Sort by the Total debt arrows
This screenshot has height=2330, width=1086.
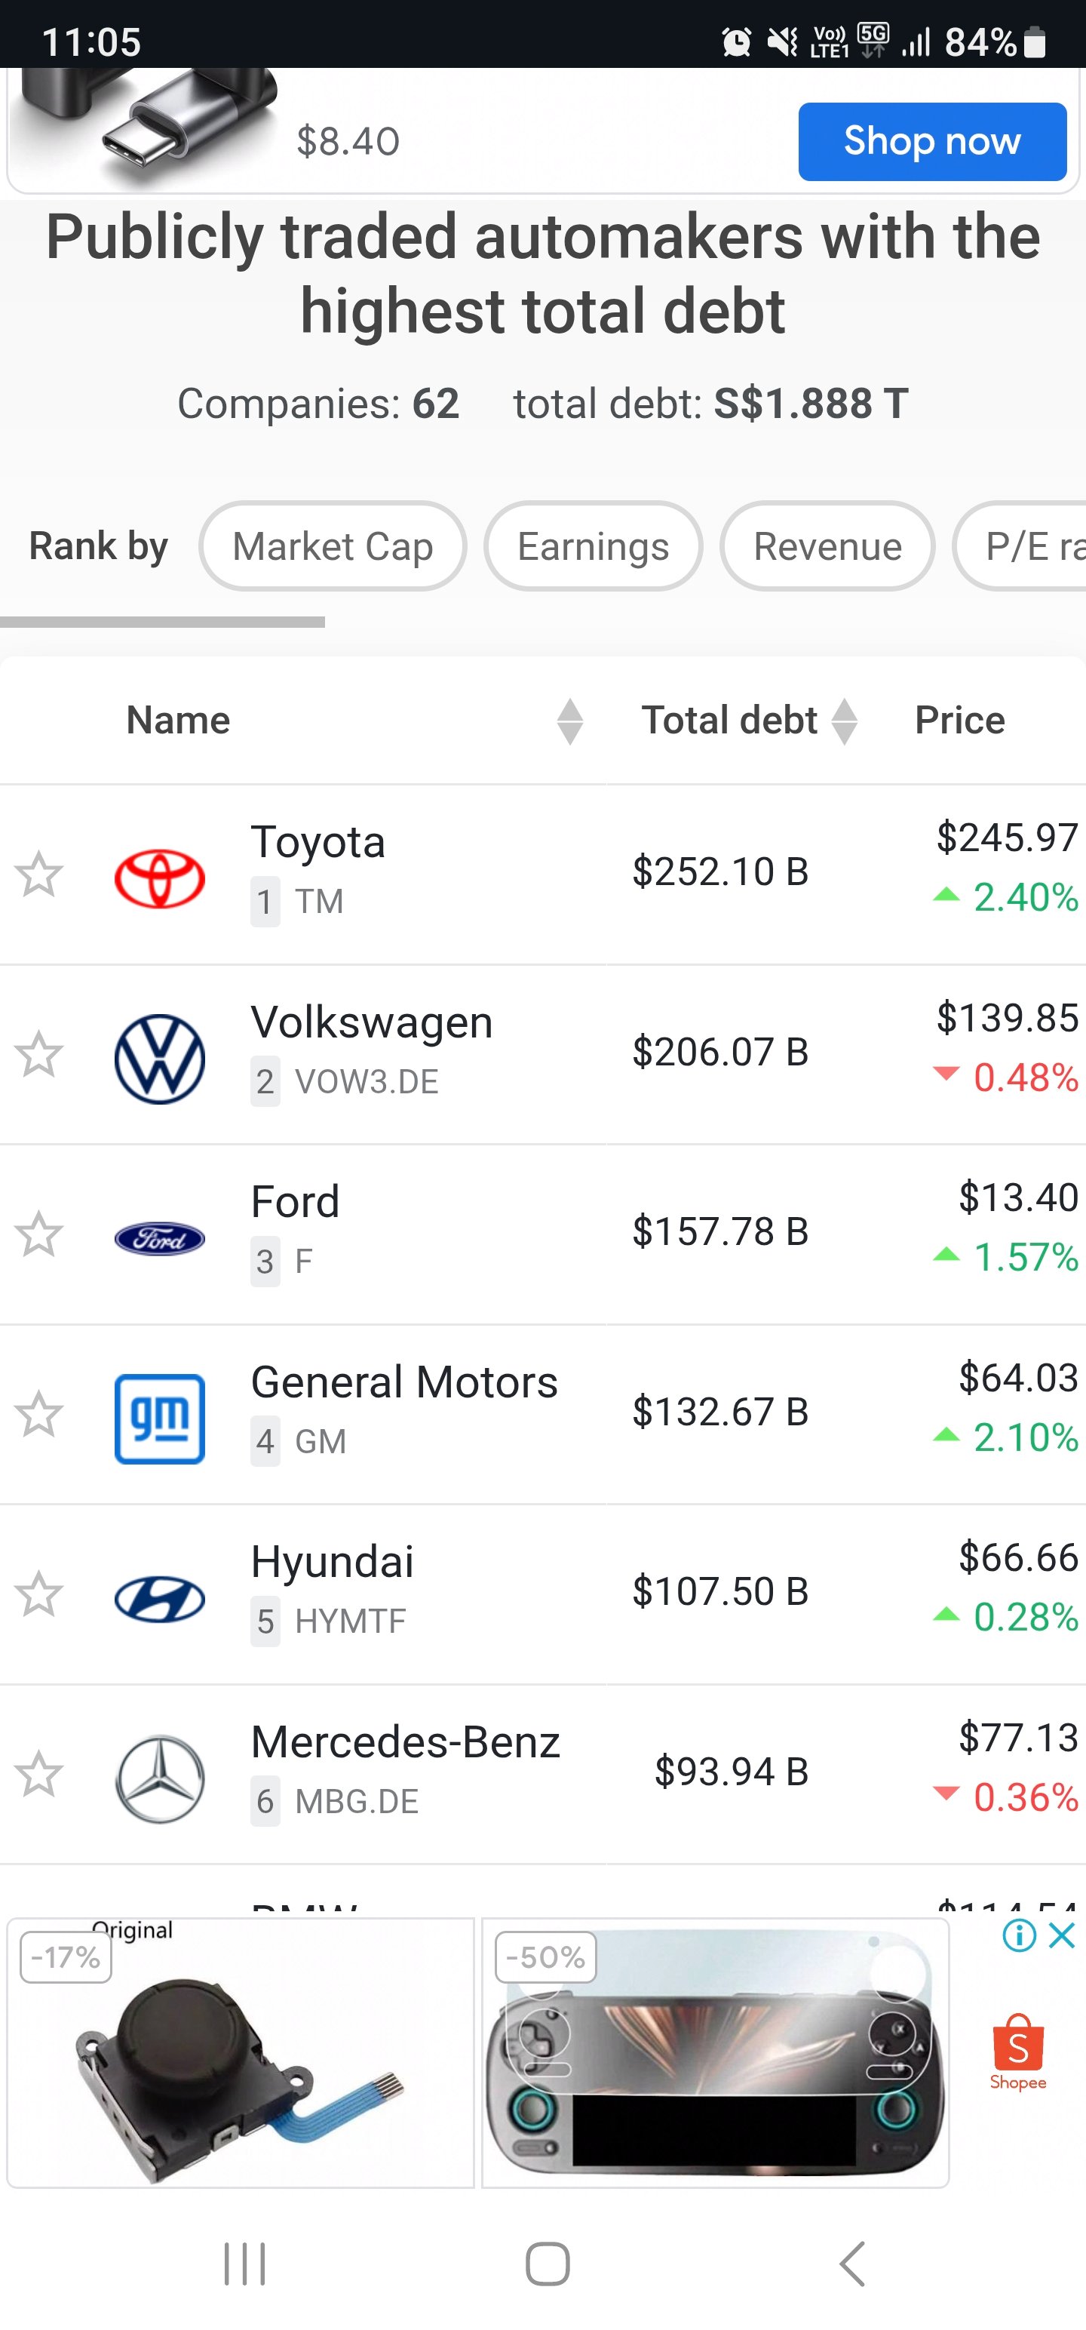[844, 721]
